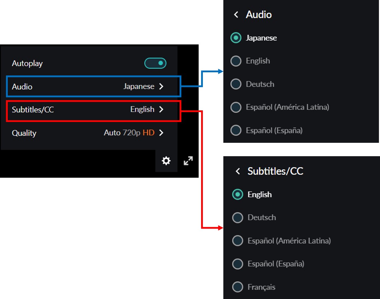Image resolution: width=380 pixels, height=299 pixels.
Task: Click the Audio row in settings menu
Action: pos(88,86)
